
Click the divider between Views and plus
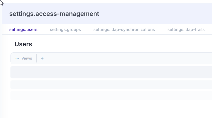(x=37, y=58)
